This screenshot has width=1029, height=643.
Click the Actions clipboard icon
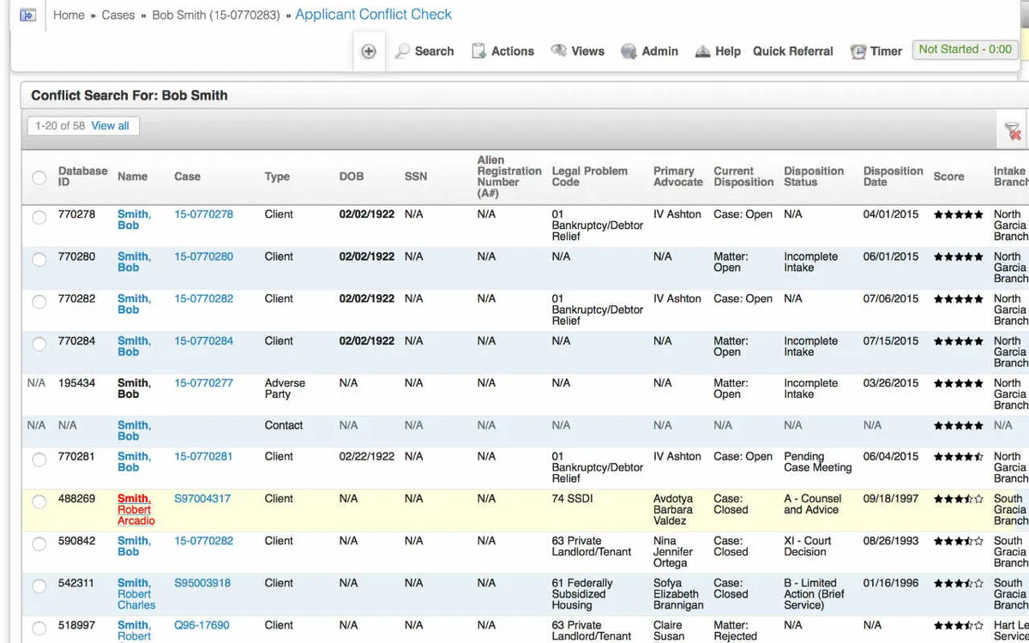(478, 51)
